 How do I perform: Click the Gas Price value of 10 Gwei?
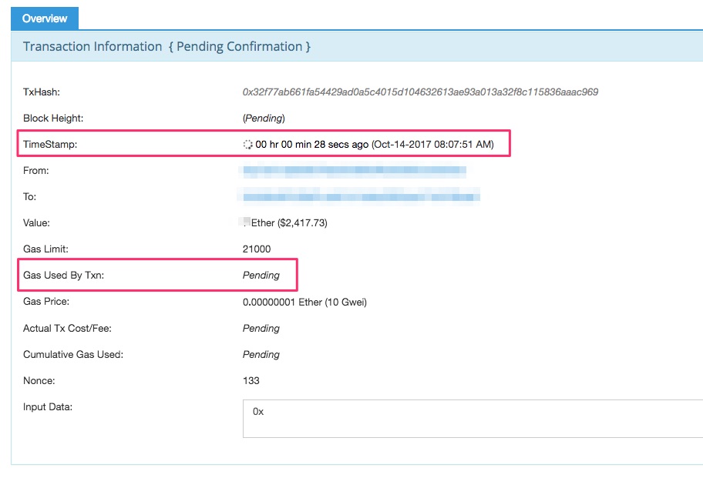pos(304,302)
